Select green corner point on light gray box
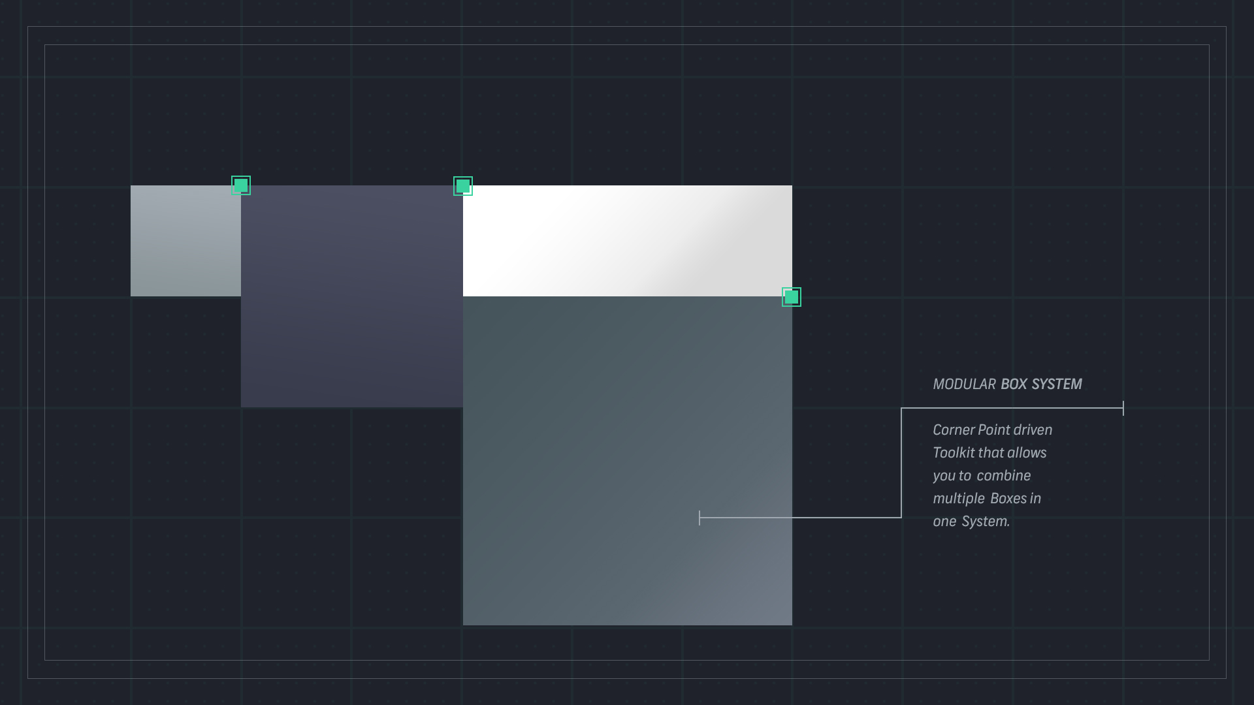 pos(241,185)
